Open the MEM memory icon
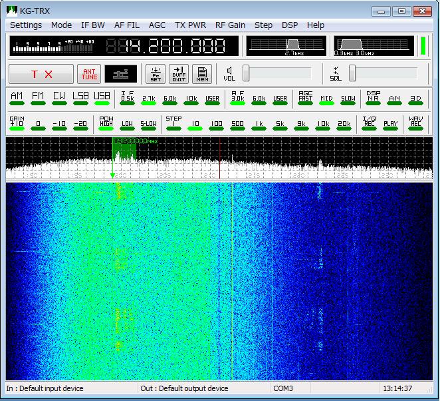Viewport: 440px width, 401px height. 203,74
